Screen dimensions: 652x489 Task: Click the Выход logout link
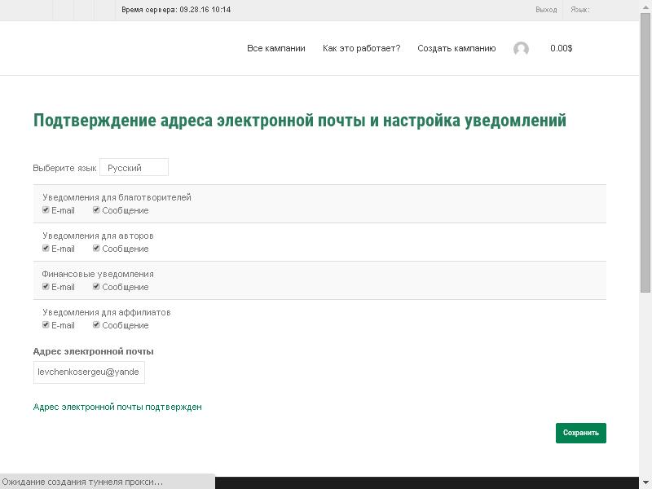pos(546,10)
